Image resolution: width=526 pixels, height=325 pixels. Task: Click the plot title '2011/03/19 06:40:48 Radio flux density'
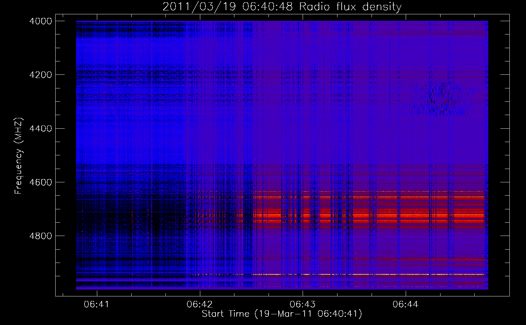click(x=282, y=7)
